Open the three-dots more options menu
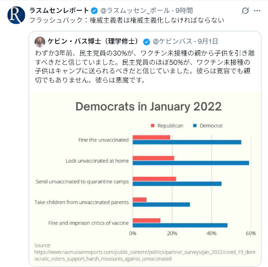The width and height of the screenshot is (268, 267). click(257, 11)
